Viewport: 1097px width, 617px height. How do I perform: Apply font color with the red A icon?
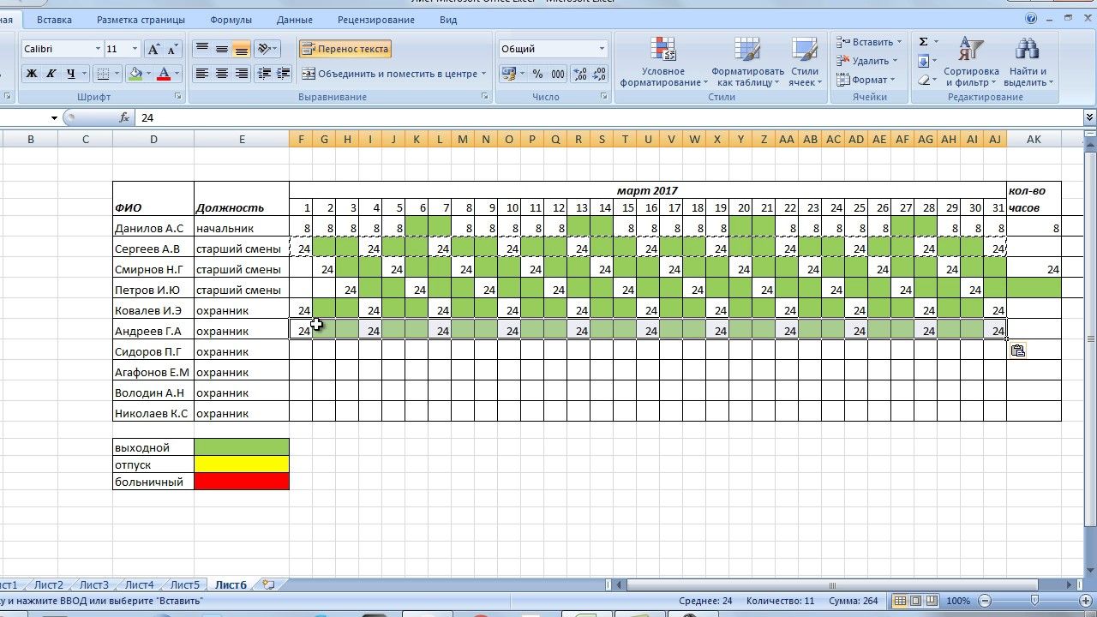pyautogui.click(x=164, y=74)
